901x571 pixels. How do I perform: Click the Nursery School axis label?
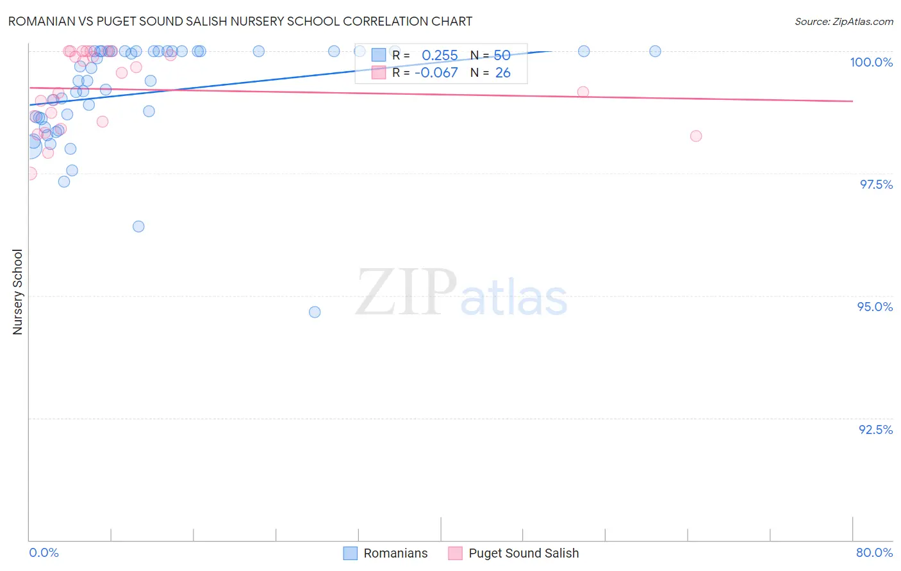pos(17,292)
